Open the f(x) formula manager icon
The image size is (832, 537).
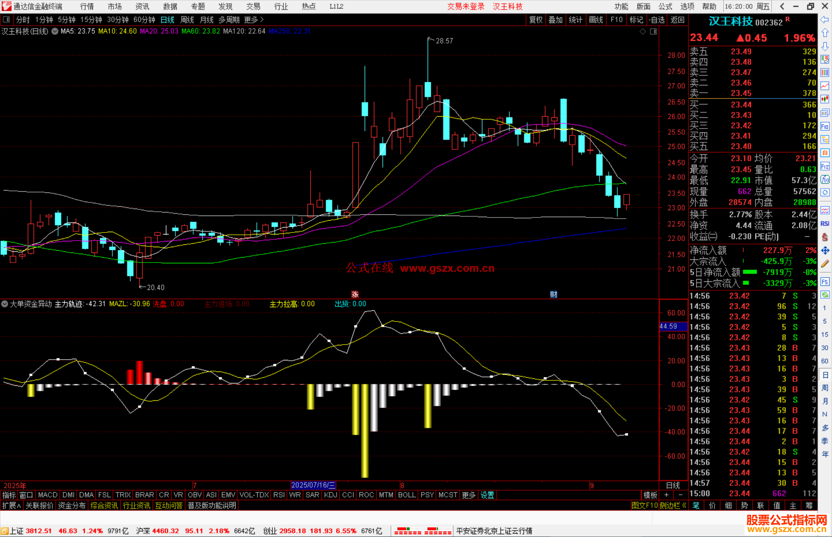pyautogui.click(x=825, y=179)
